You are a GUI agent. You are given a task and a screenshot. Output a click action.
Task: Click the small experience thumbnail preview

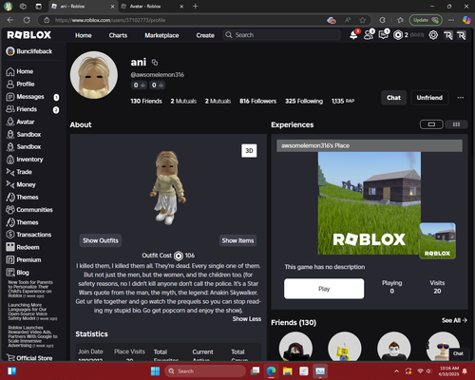(438, 240)
